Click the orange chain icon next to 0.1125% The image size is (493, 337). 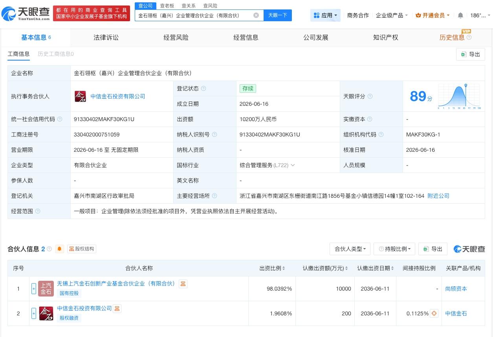(434, 313)
